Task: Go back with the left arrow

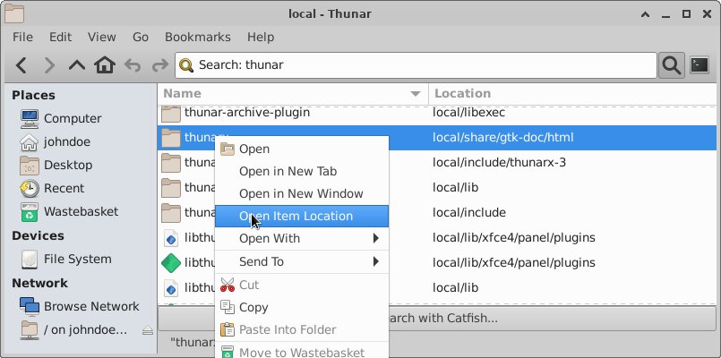Action: coord(21,65)
